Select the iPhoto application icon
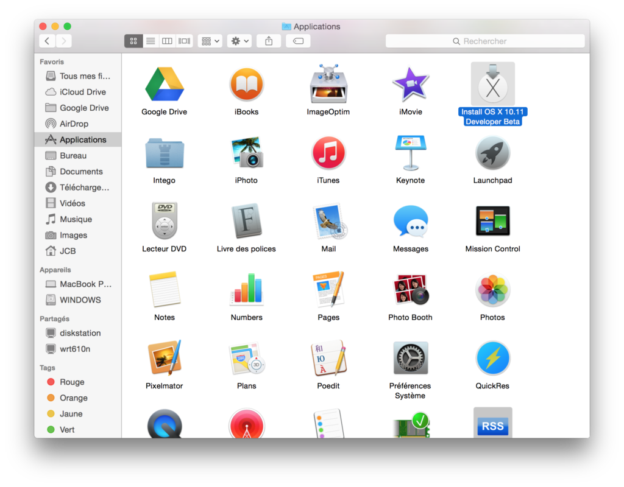This screenshot has width=624, height=487. pos(246,152)
